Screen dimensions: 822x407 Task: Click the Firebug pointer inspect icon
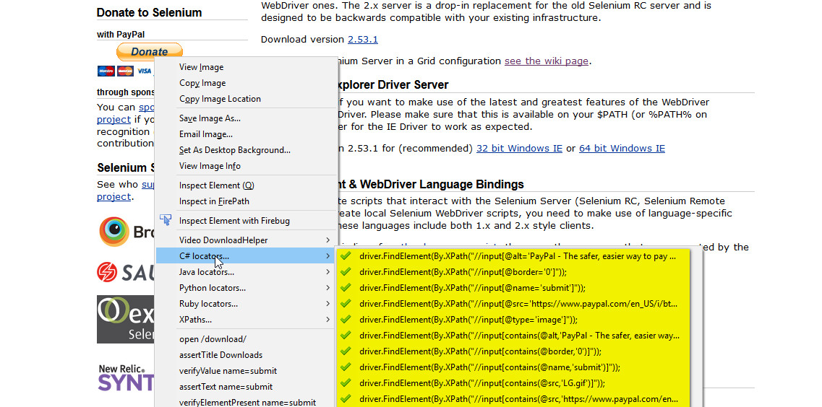click(166, 220)
